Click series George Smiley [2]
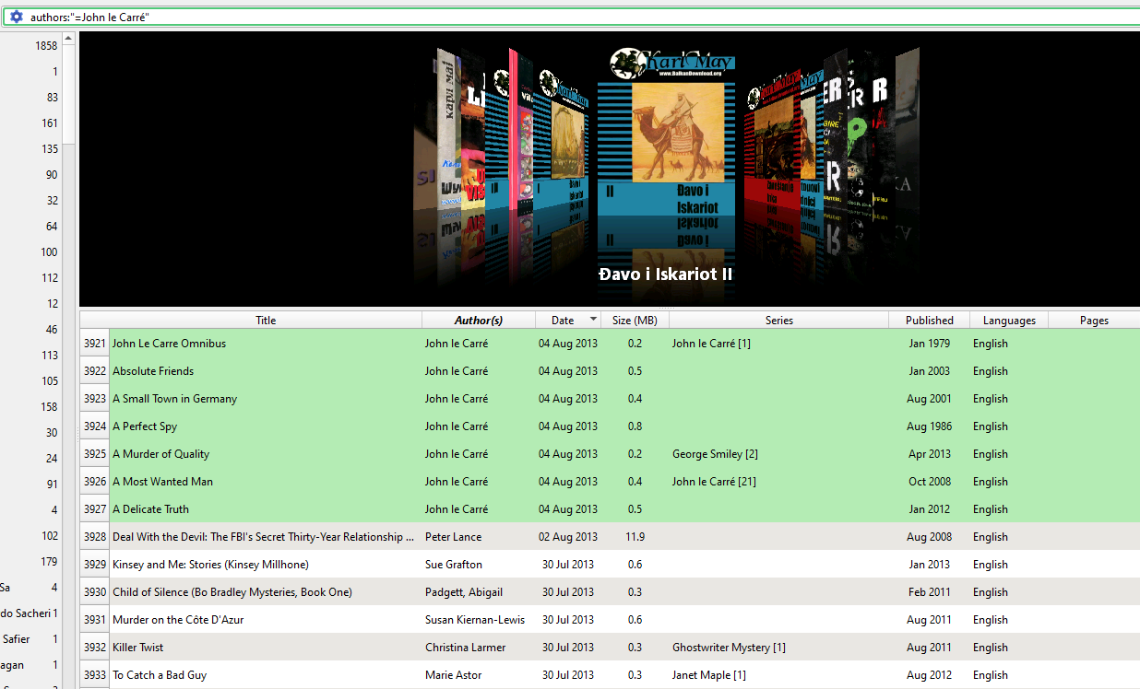 point(715,454)
